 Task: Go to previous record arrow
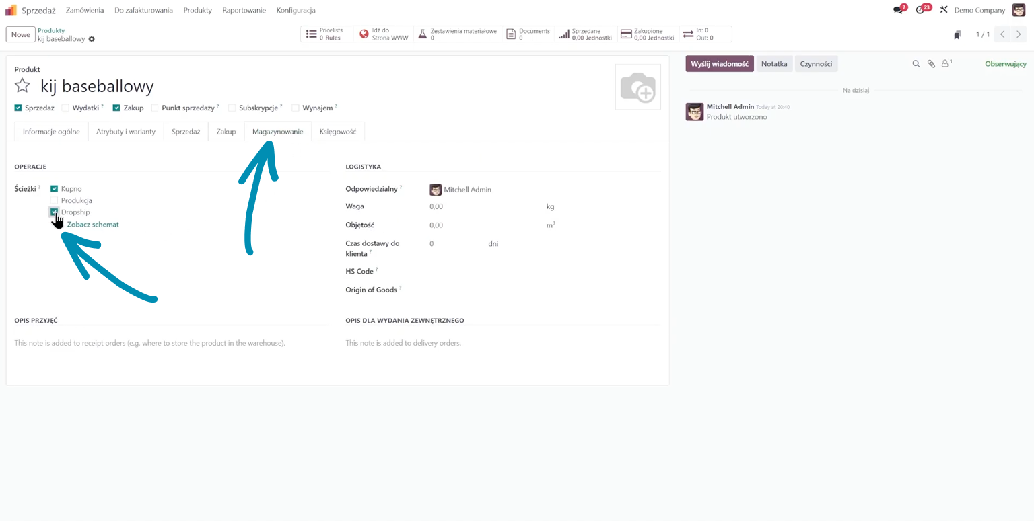(1002, 34)
